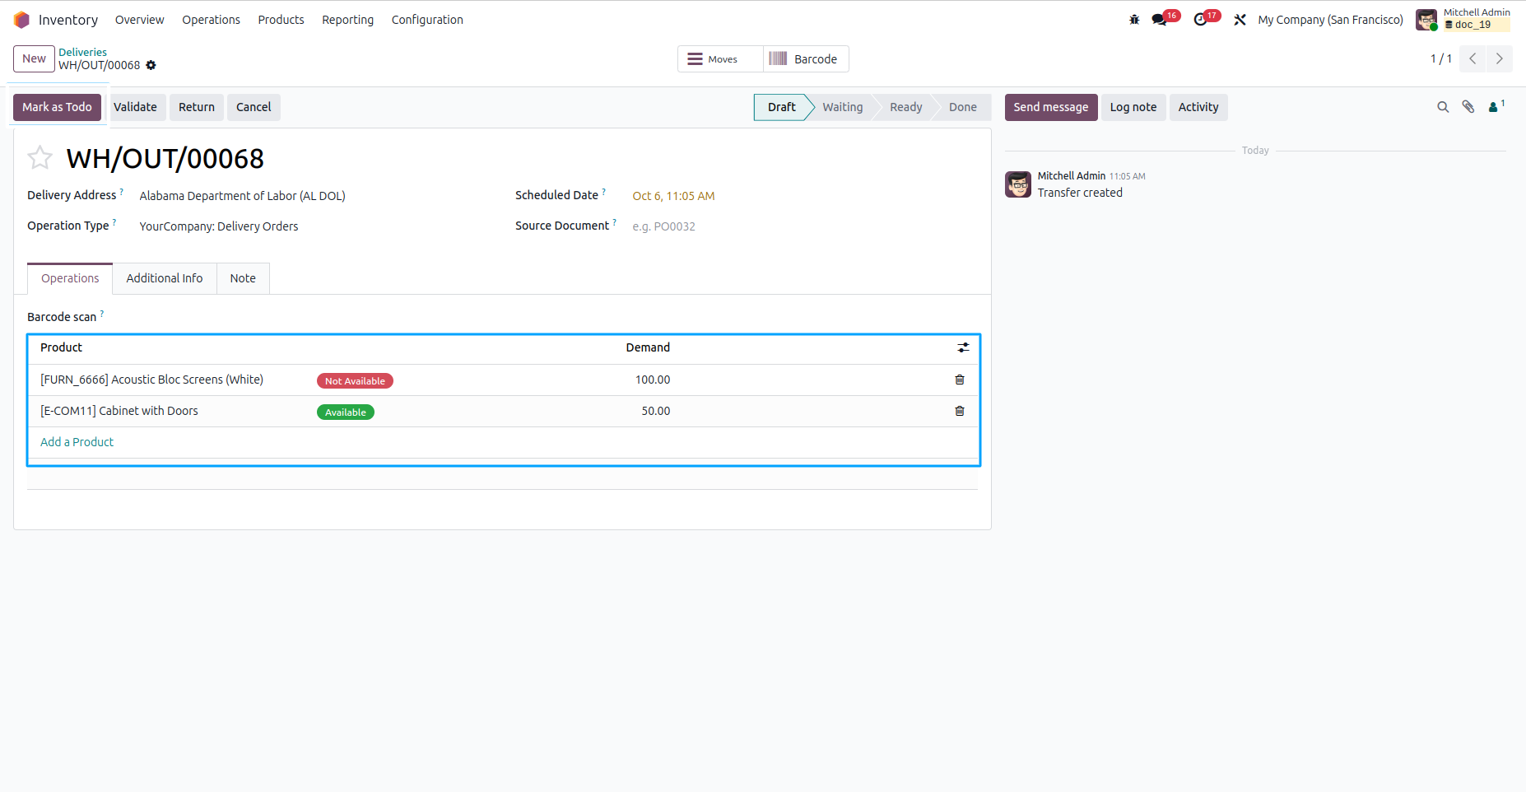Image resolution: width=1526 pixels, height=792 pixels.
Task: Go to next record arrow
Action: pos(1499,58)
